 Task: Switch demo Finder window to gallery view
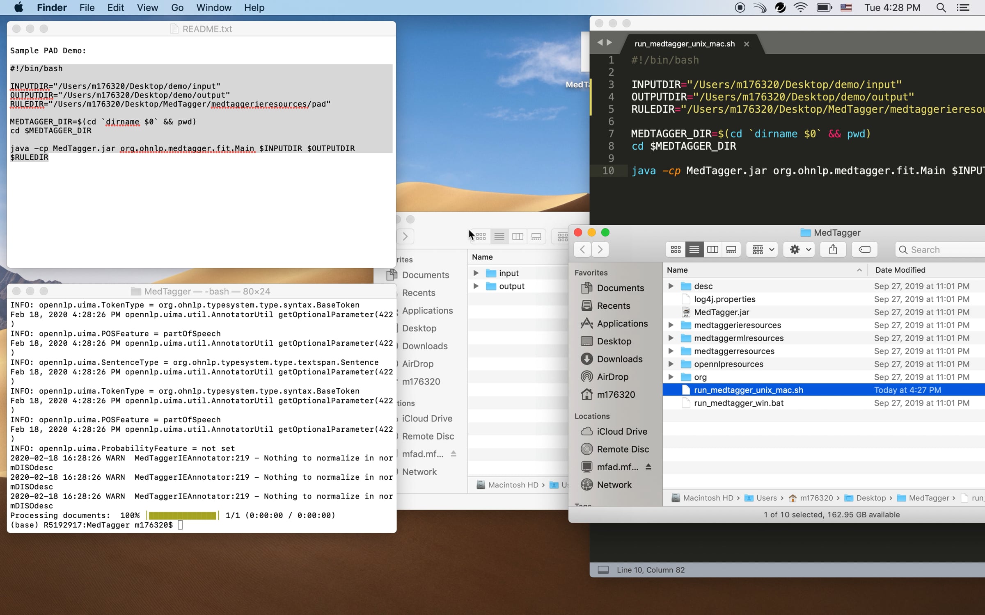pyautogui.click(x=536, y=237)
